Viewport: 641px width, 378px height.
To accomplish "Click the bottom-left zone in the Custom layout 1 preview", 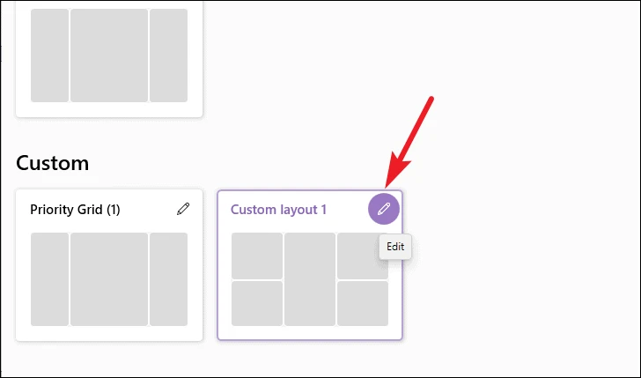I will [257, 303].
